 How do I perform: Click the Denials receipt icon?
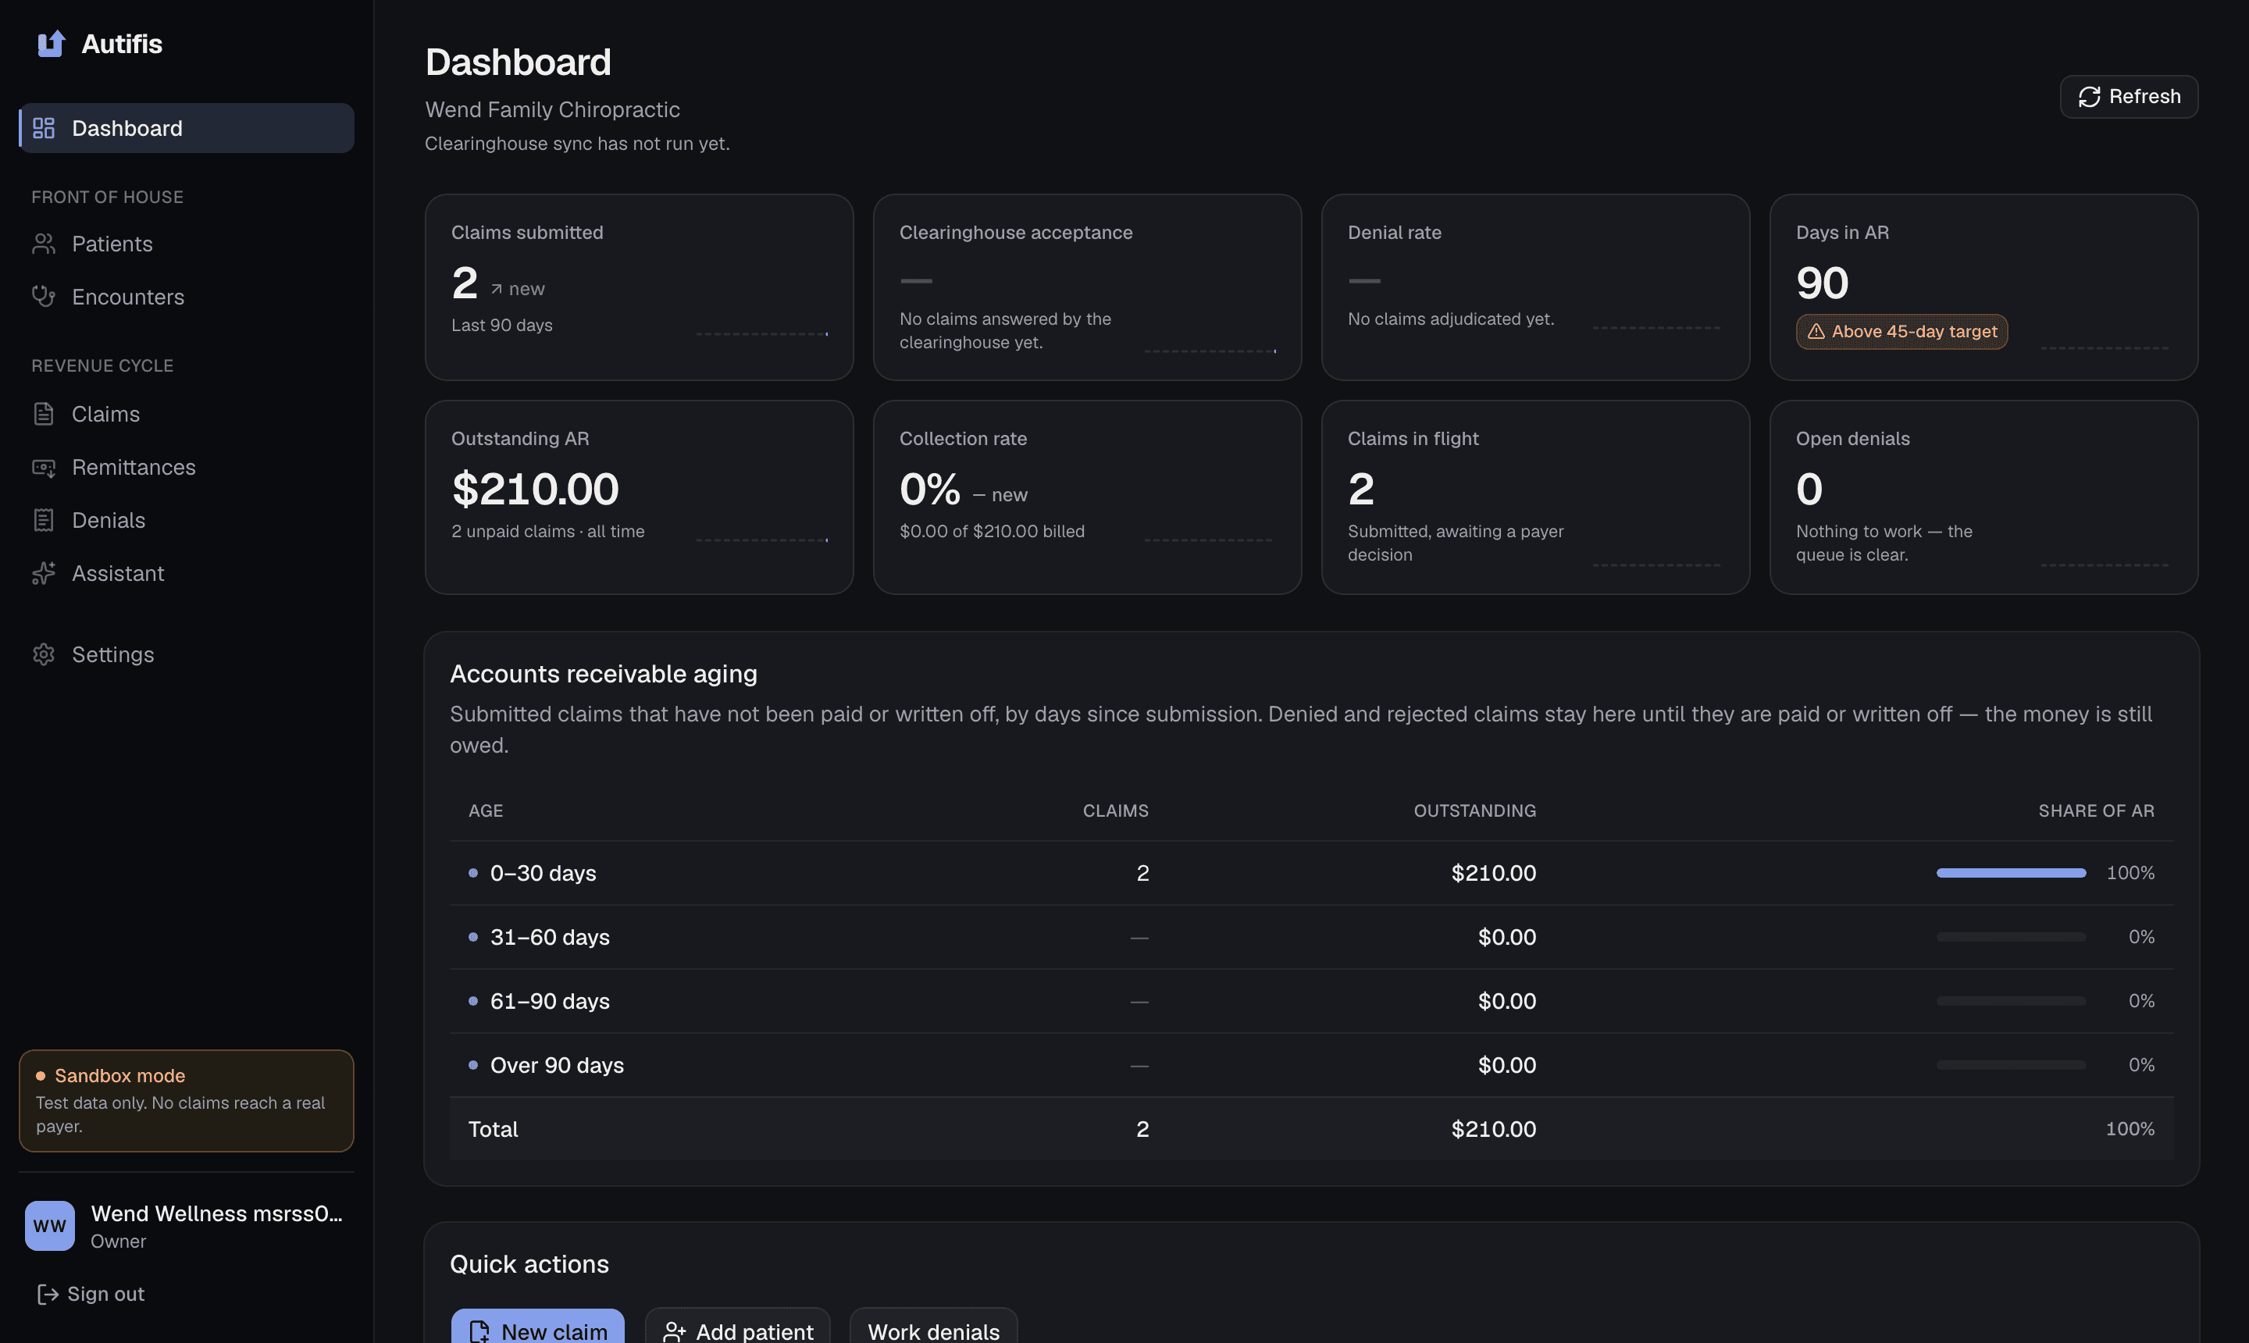[x=44, y=519]
